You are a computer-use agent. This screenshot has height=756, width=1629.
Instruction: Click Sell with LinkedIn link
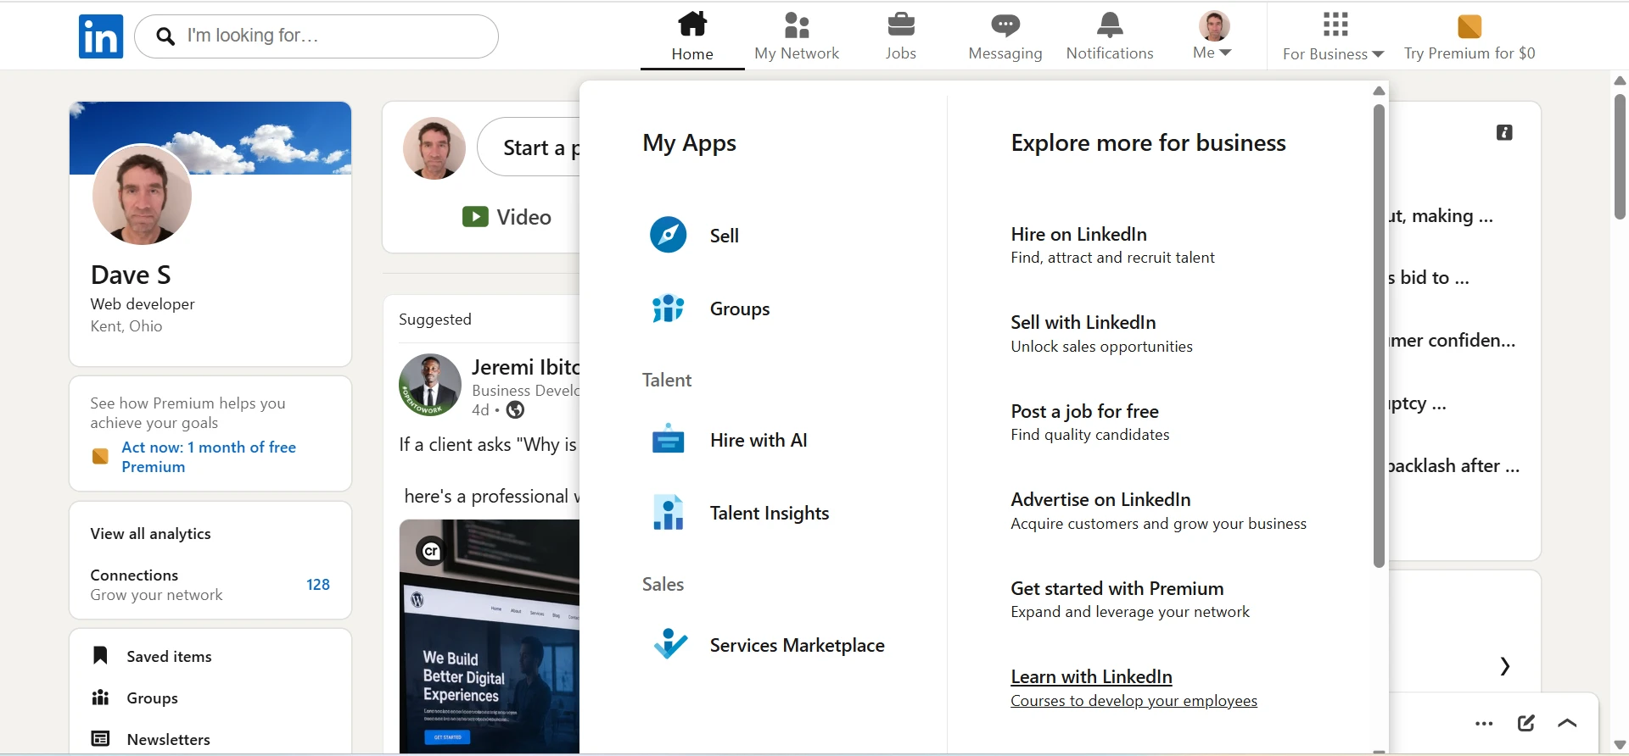1083,322
